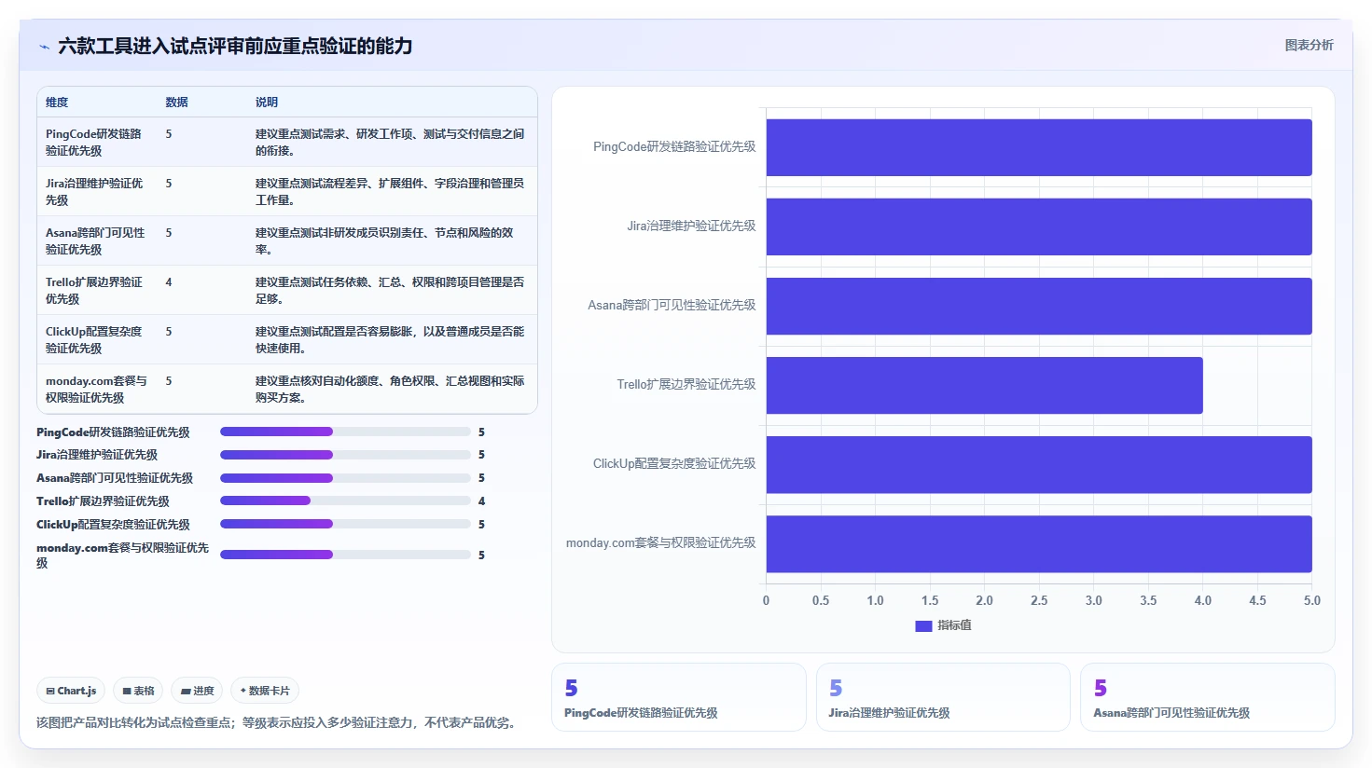Click description starting 建议重点测试配置是否
Image resolution: width=1372 pixels, height=768 pixels.
point(390,340)
